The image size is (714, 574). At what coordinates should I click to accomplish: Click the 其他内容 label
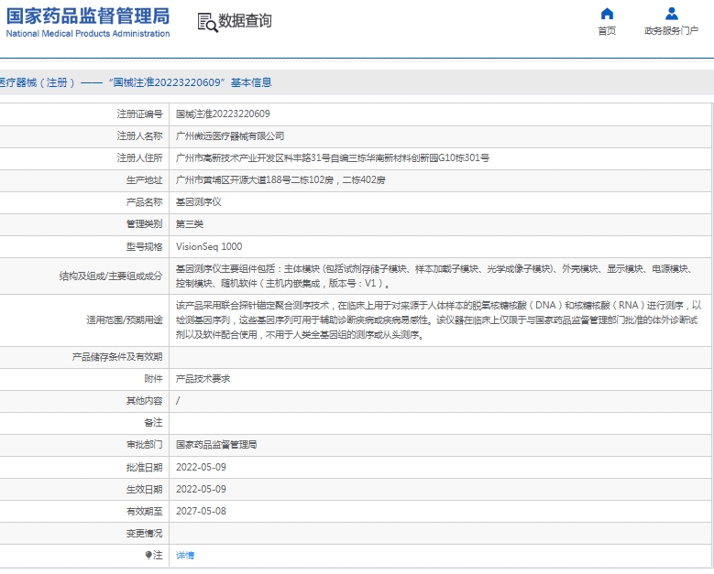pos(144,400)
